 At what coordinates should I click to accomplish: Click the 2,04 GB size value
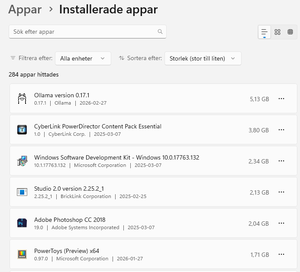pyautogui.click(x=259, y=224)
